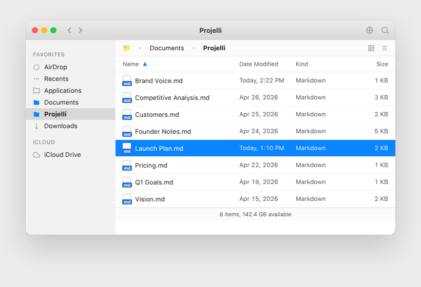
Task: Select the file name Customers.md
Action: pos(157,114)
